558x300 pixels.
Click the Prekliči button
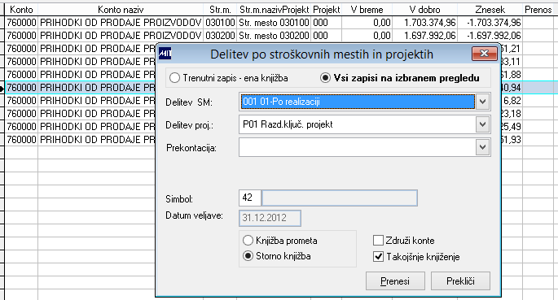(x=460, y=280)
